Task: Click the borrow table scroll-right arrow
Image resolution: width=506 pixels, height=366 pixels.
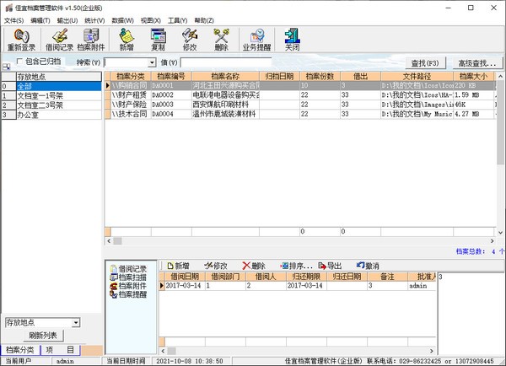Action: click(432, 351)
